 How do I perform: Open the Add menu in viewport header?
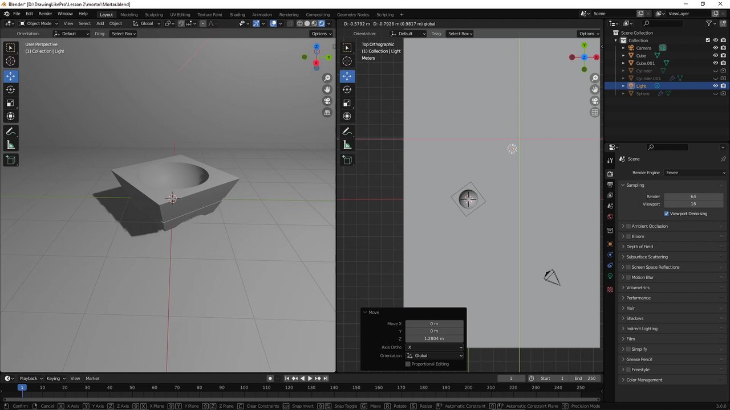pos(100,23)
